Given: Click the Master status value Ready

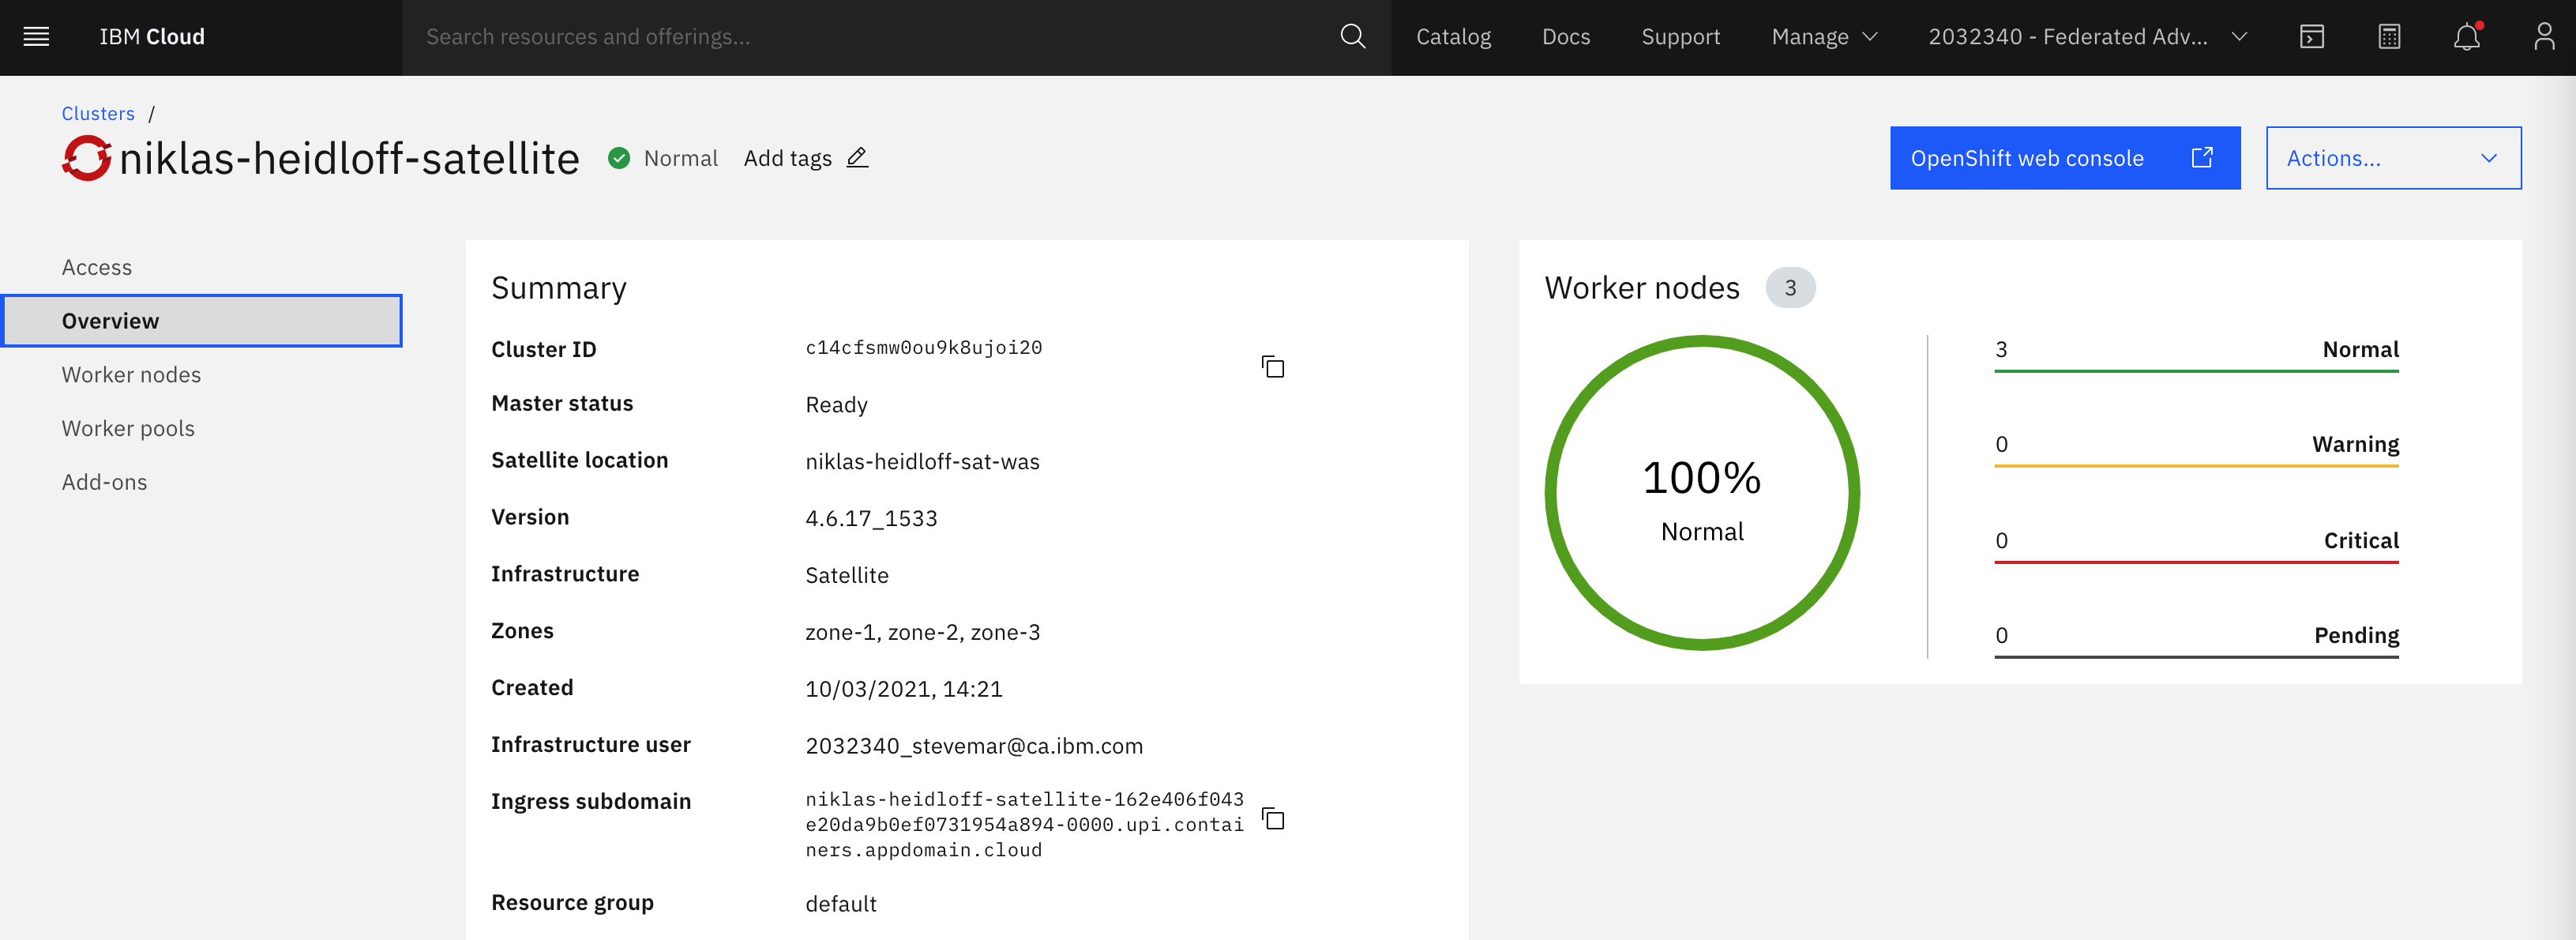Looking at the screenshot, I should (x=836, y=405).
